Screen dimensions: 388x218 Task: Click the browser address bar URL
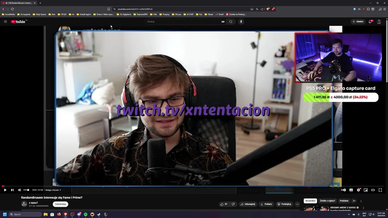(x=135, y=9)
